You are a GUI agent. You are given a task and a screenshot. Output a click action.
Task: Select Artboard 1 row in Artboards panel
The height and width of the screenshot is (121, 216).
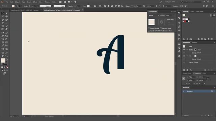198,91
